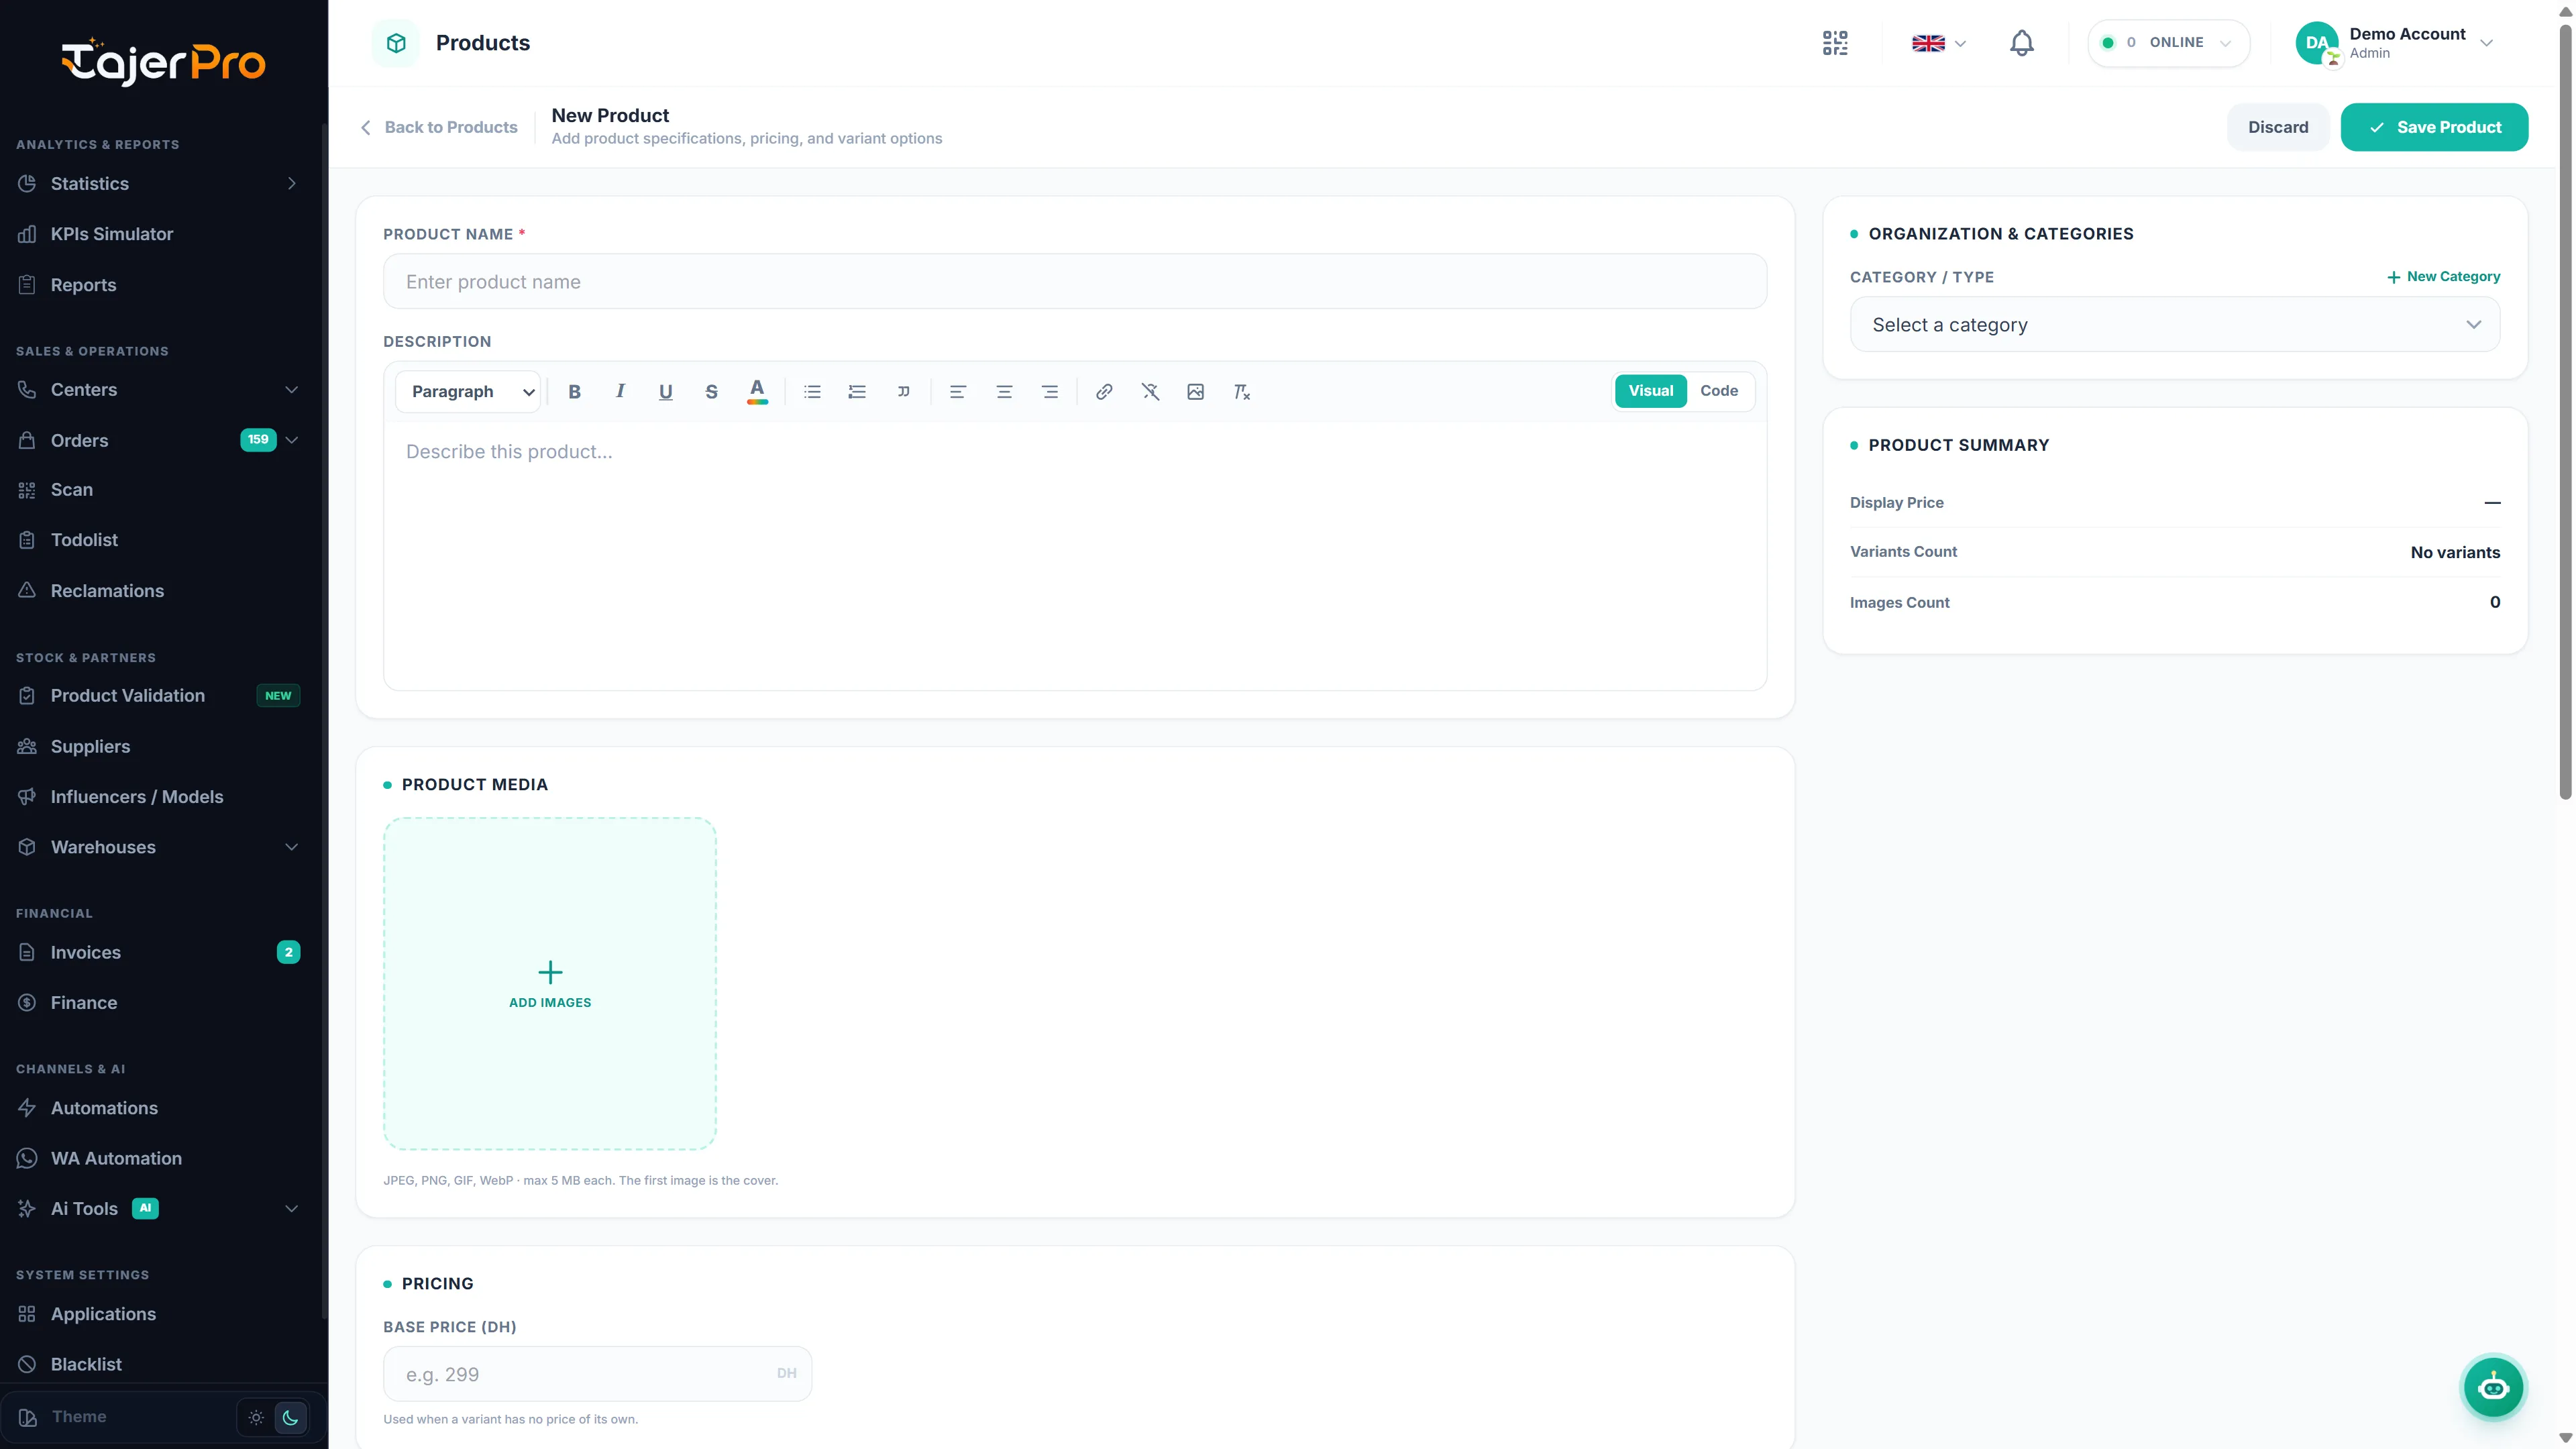Discard the new product
2576x1449 pixels.
coord(2278,127)
